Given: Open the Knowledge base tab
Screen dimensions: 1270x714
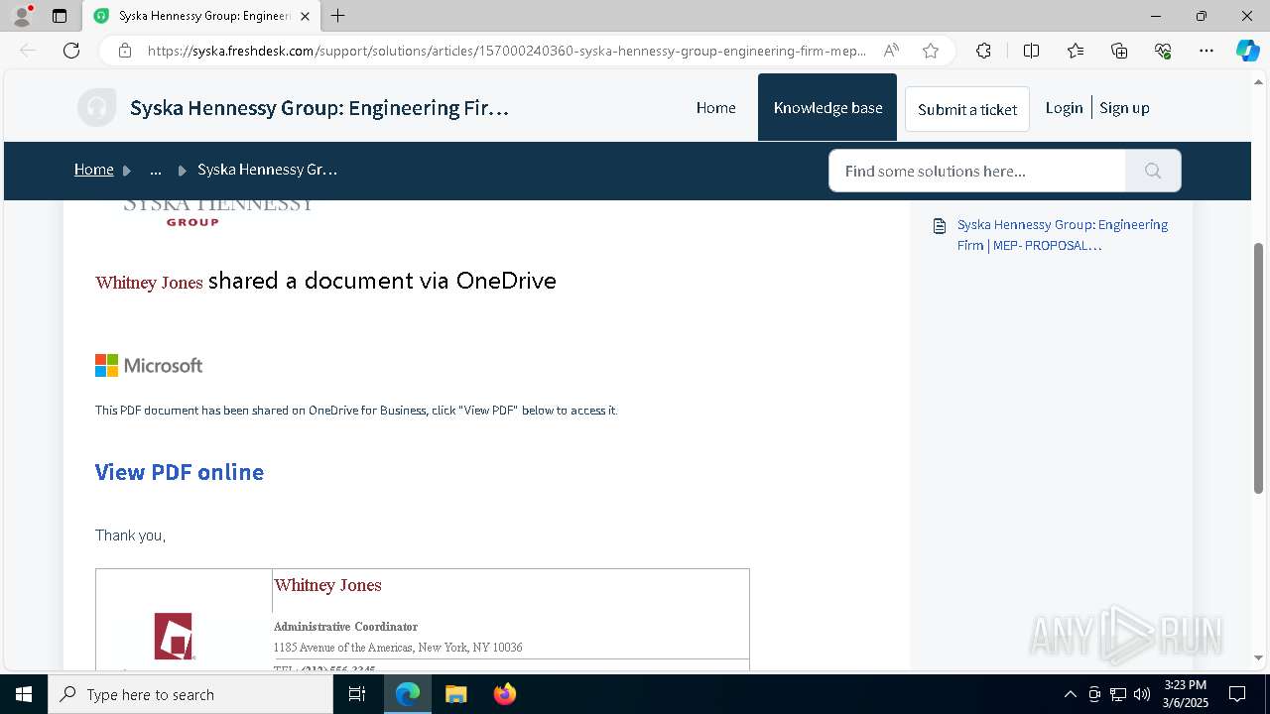Looking at the screenshot, I should click(x=827, y=107).
